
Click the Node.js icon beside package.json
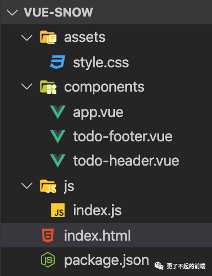click(x=48, y=260)
